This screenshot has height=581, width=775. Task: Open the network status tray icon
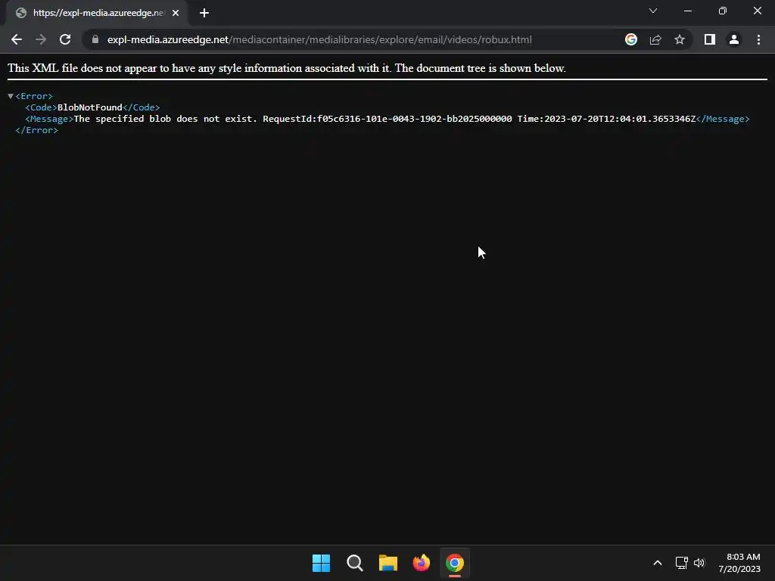coord(682,563)
